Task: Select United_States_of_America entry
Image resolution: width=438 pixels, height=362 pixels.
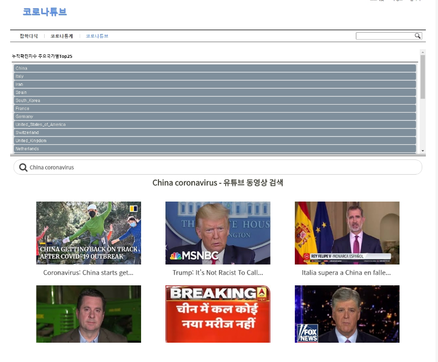Action: (x=215, y=124)
